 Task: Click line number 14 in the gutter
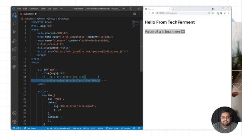25,77
